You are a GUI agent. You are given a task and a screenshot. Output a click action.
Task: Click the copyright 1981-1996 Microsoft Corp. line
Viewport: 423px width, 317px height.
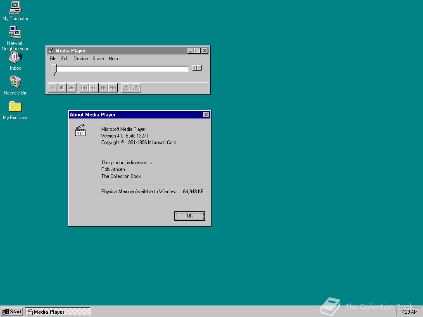click(139, 142)
